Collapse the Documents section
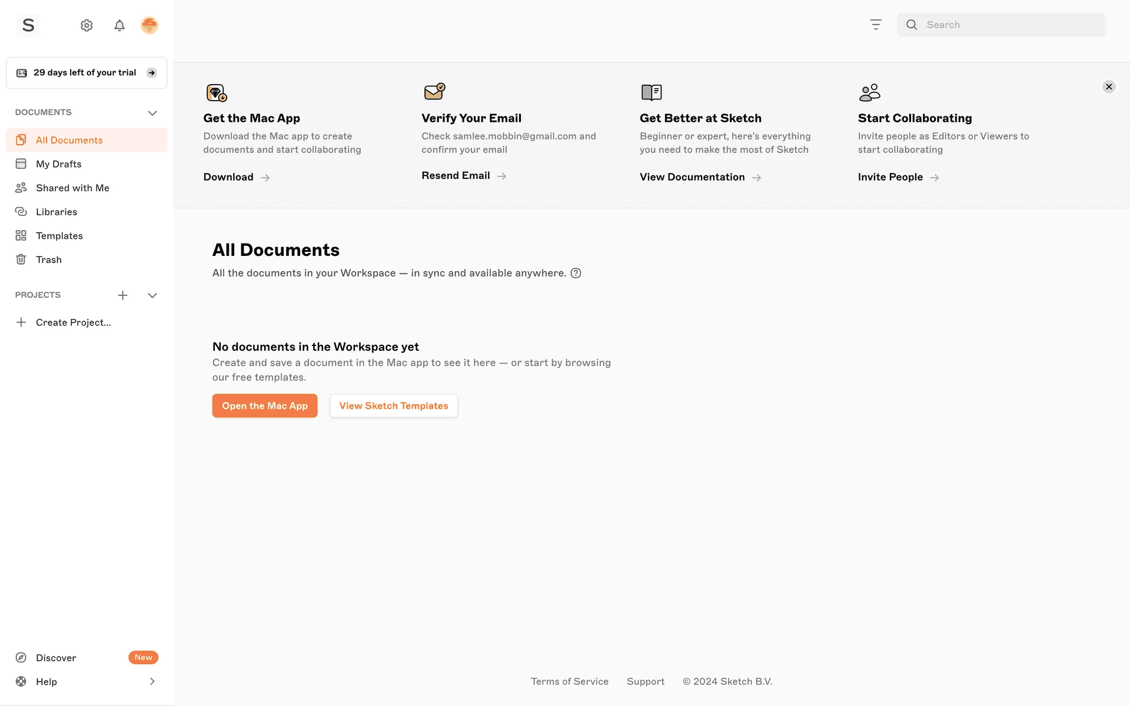 click(152, 113)
